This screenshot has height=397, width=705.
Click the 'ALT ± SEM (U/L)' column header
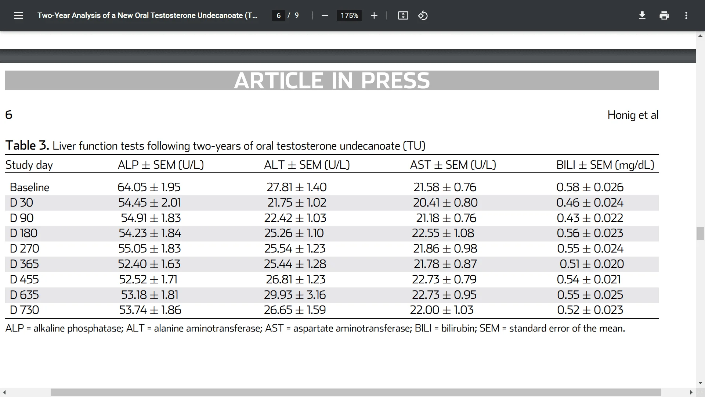[307, 165]
